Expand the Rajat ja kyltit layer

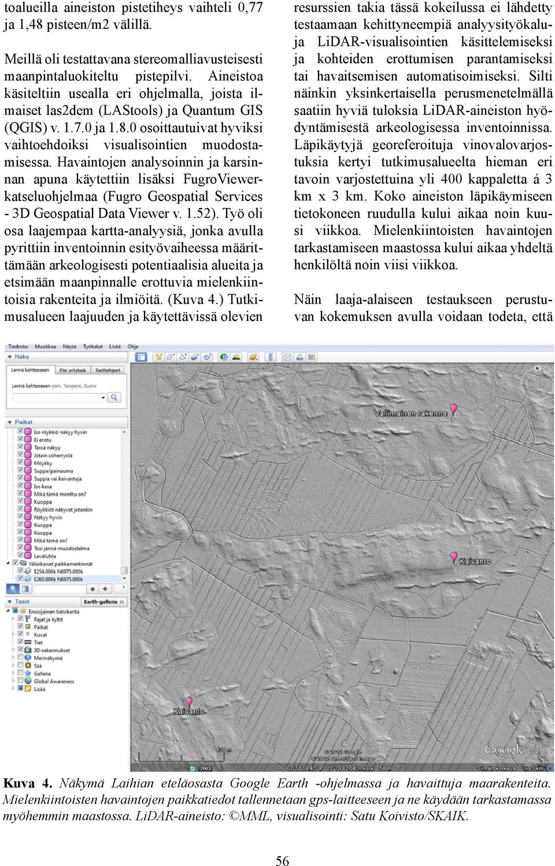(13, 619)
